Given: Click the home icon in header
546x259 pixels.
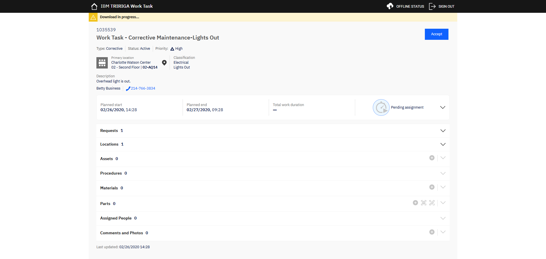Looking at the screenshot, I should pyautogui.click(x=94, y=6).
